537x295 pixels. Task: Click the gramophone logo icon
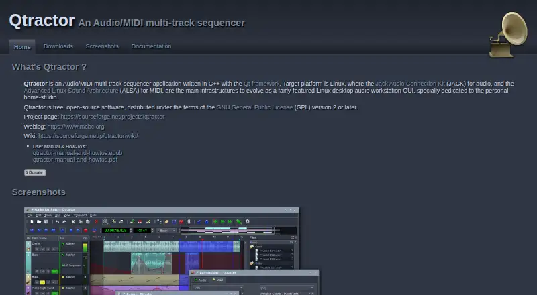coord(508,34)
